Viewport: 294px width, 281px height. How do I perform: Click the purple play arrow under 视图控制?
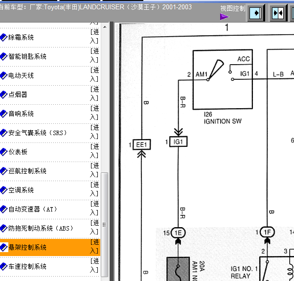(x=225, y=17)
